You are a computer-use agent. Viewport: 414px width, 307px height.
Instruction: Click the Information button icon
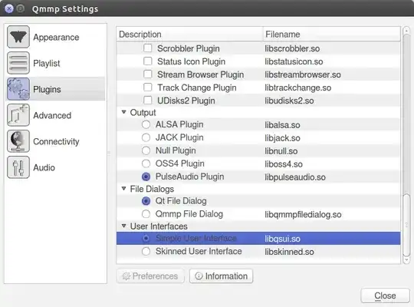(199, 276)
